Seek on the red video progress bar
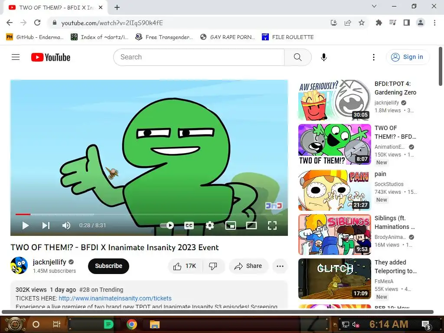Screen dimensions: 444x333 point(149,214)
